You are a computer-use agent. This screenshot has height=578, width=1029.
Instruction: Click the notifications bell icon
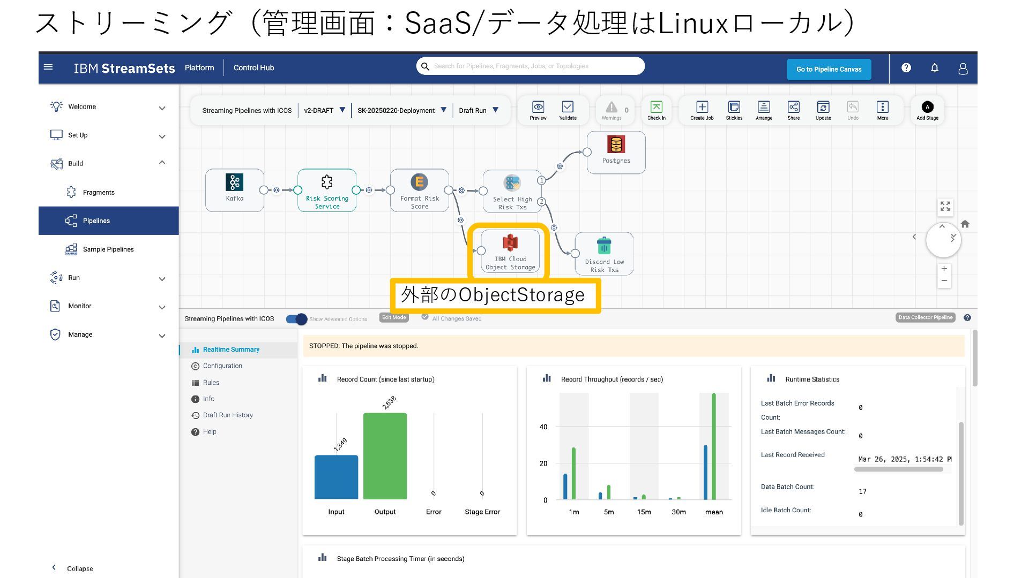935,68
